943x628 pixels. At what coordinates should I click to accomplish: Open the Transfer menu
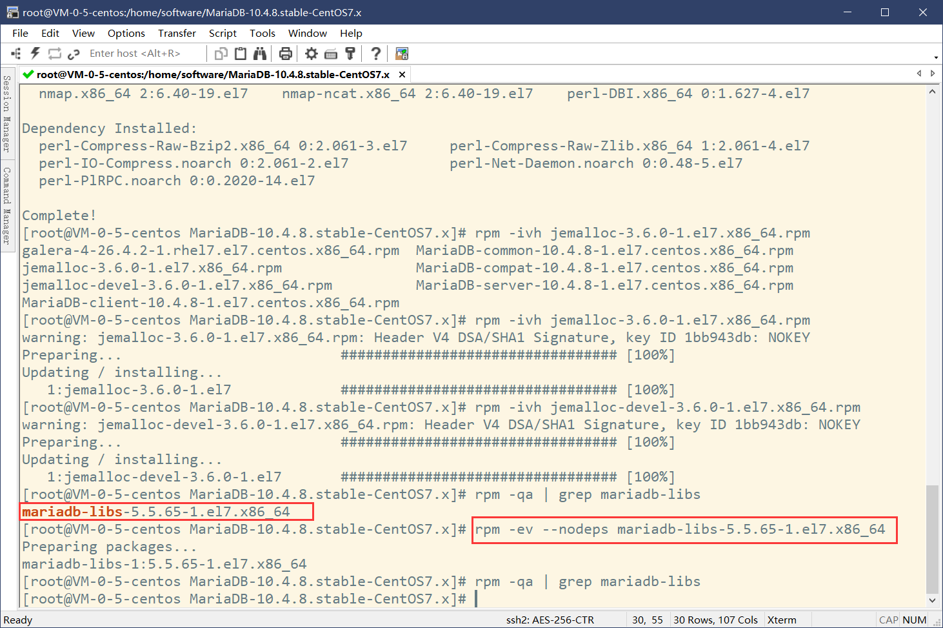tap(177, 33)
